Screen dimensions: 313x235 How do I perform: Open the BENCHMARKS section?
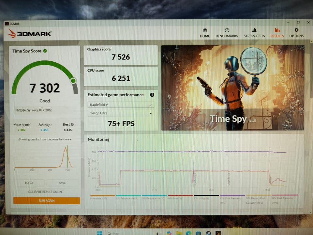click(227, 33)
